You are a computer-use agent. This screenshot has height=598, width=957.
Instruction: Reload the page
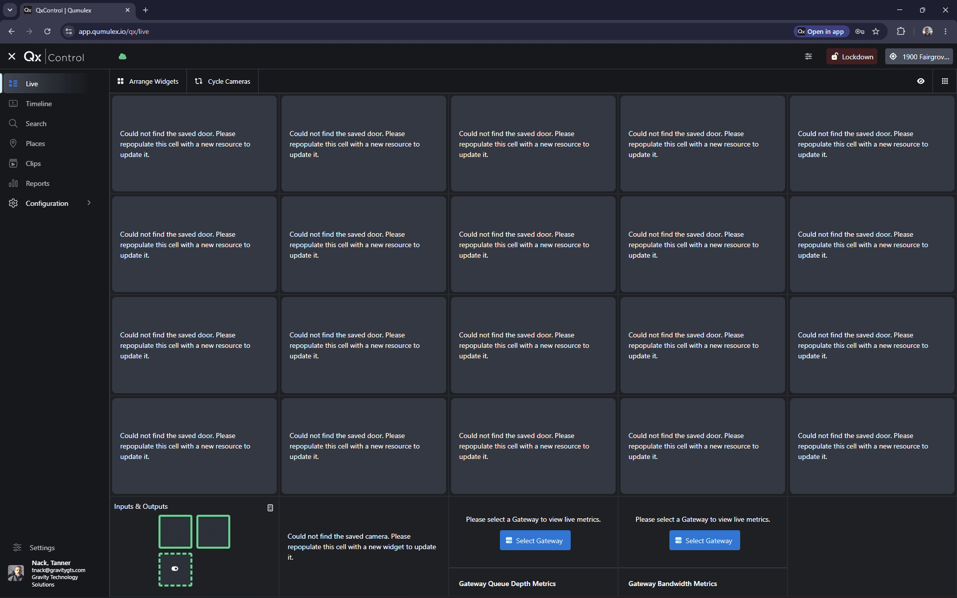(47, 31)
